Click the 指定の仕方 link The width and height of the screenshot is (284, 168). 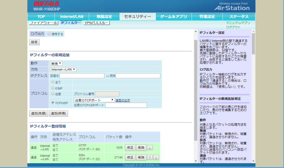pos(123,100)
